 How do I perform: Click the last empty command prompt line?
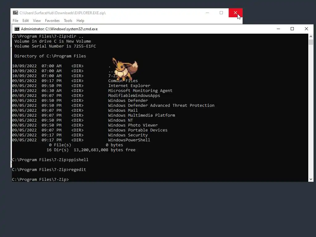pos(40,180)
